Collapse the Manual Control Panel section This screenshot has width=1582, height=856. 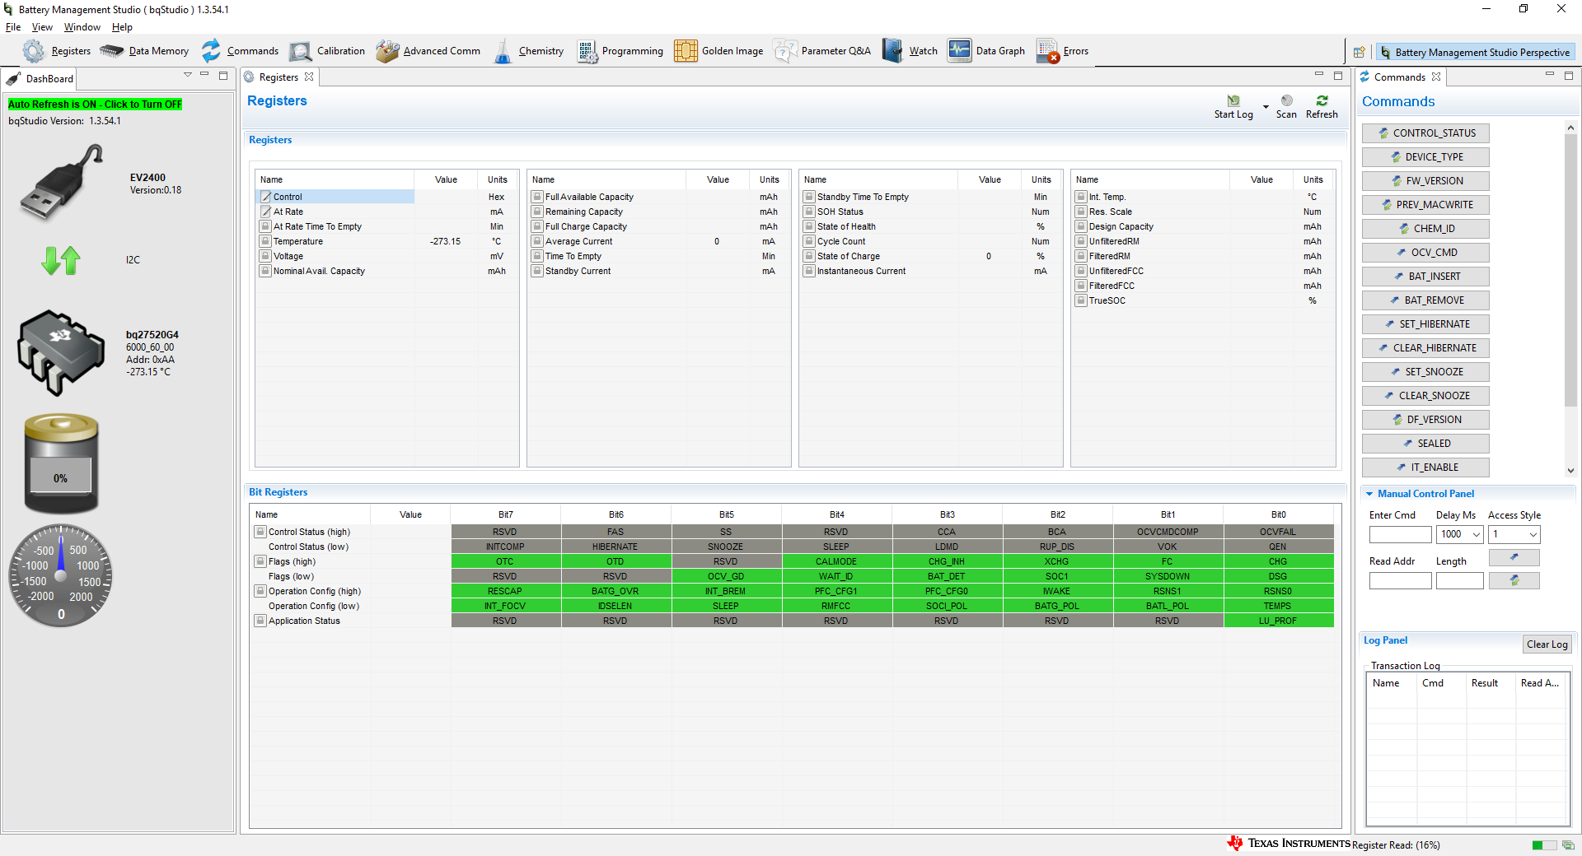click(1369, 494)
